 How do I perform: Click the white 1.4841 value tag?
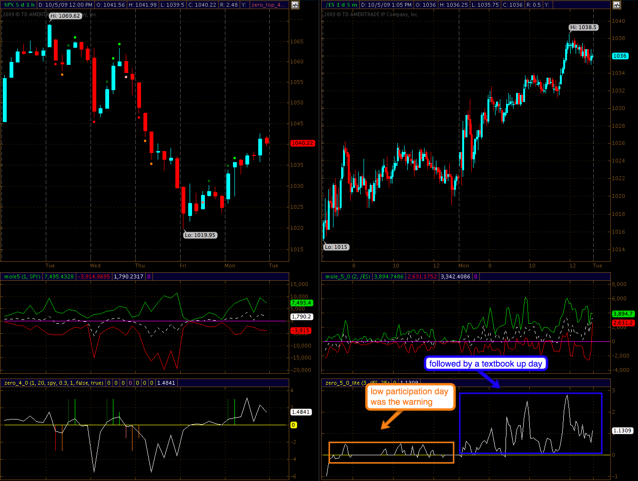coord(301,412)
